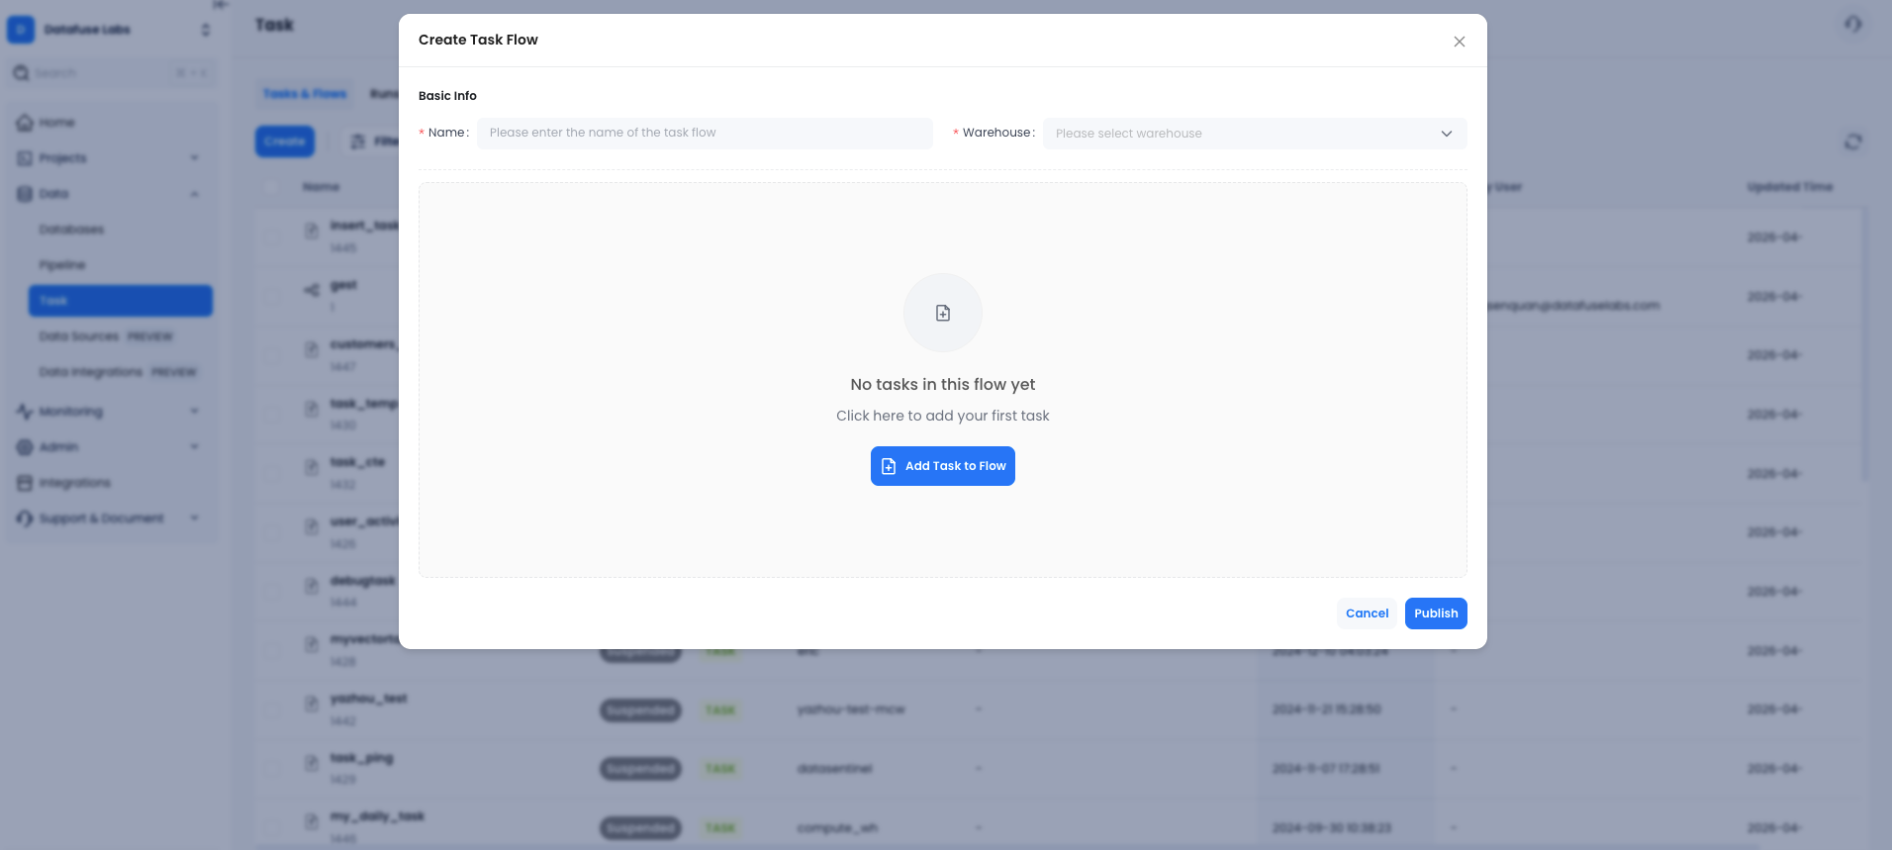Open Databases in the sidebar
The width and height of the screenshot is (1892, 850).
click(71, 230)
